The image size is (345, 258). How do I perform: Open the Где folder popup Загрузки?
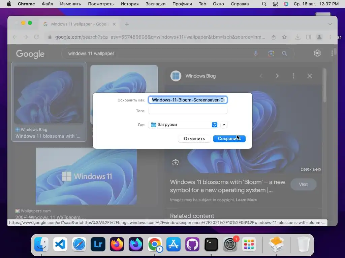(x=183, y=125)
